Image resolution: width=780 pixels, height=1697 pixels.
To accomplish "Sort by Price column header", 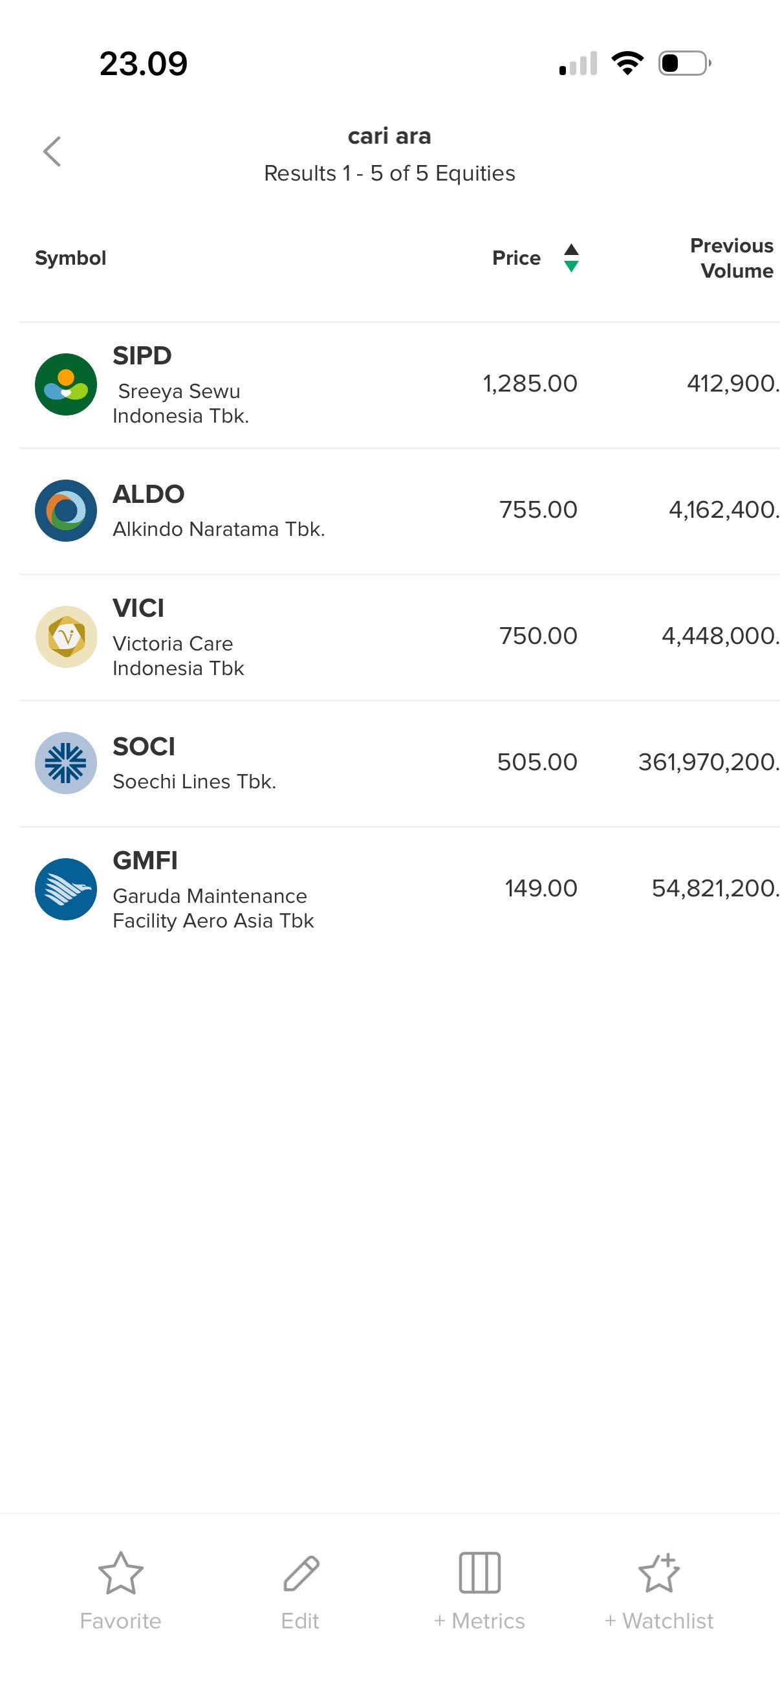I will coord(516,258).
